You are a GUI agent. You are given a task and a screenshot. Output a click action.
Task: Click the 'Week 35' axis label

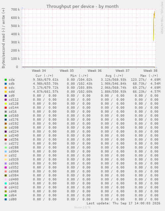pos(67,71)
